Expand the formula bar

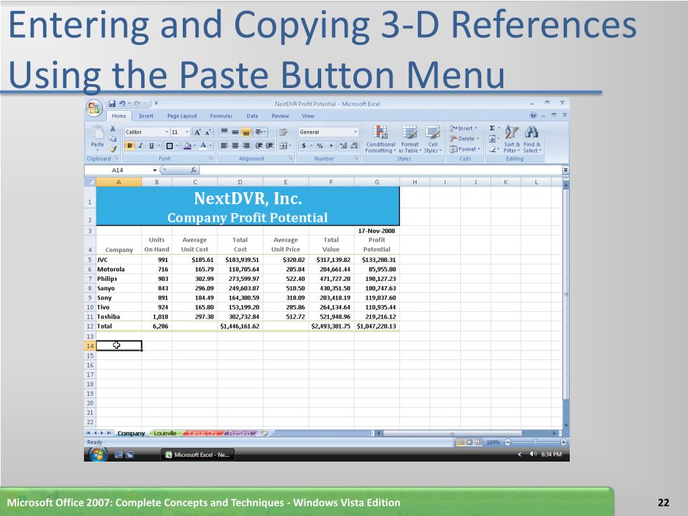pyautogui.click(x=566, y=170)
